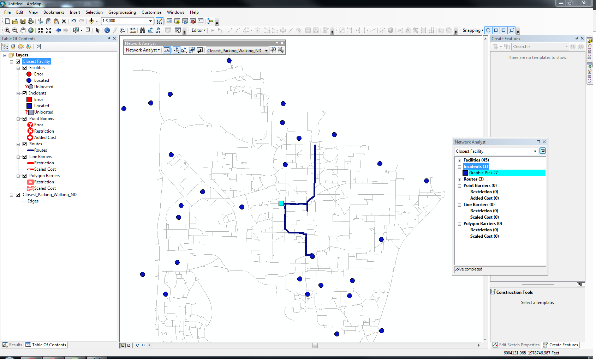Screen dimensions: 596x359
Task: Toggle the Line Barriers sublayer checkbox
Action: tap(25, 157)
